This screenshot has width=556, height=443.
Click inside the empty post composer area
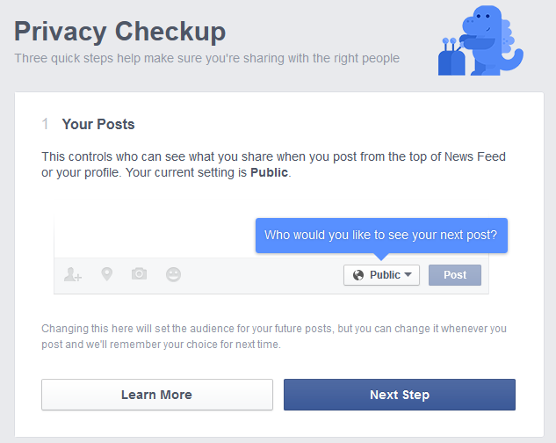pos(155,236)
